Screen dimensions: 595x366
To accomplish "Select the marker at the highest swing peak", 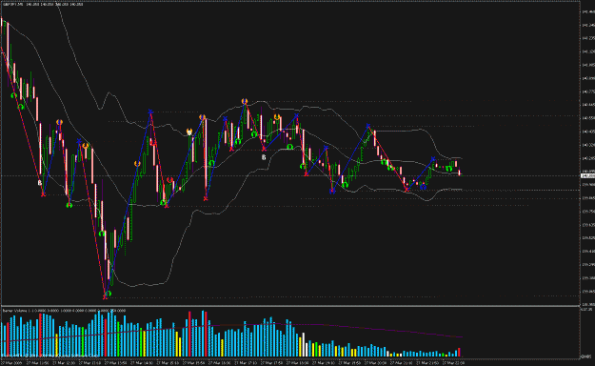I will pyautogui.click(x=245, y=101).
